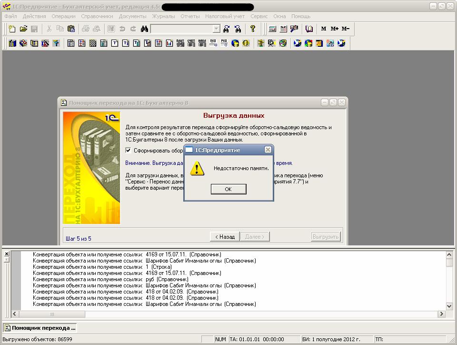The image size is (457, 345).
Task: Click the video camera icon
Action: coord(272,43)
